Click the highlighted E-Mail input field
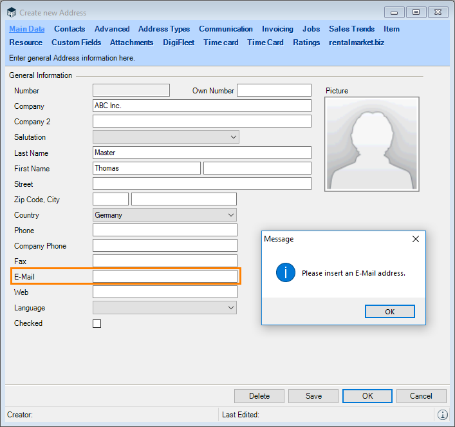The image size is (455, 427). (165, 276)
